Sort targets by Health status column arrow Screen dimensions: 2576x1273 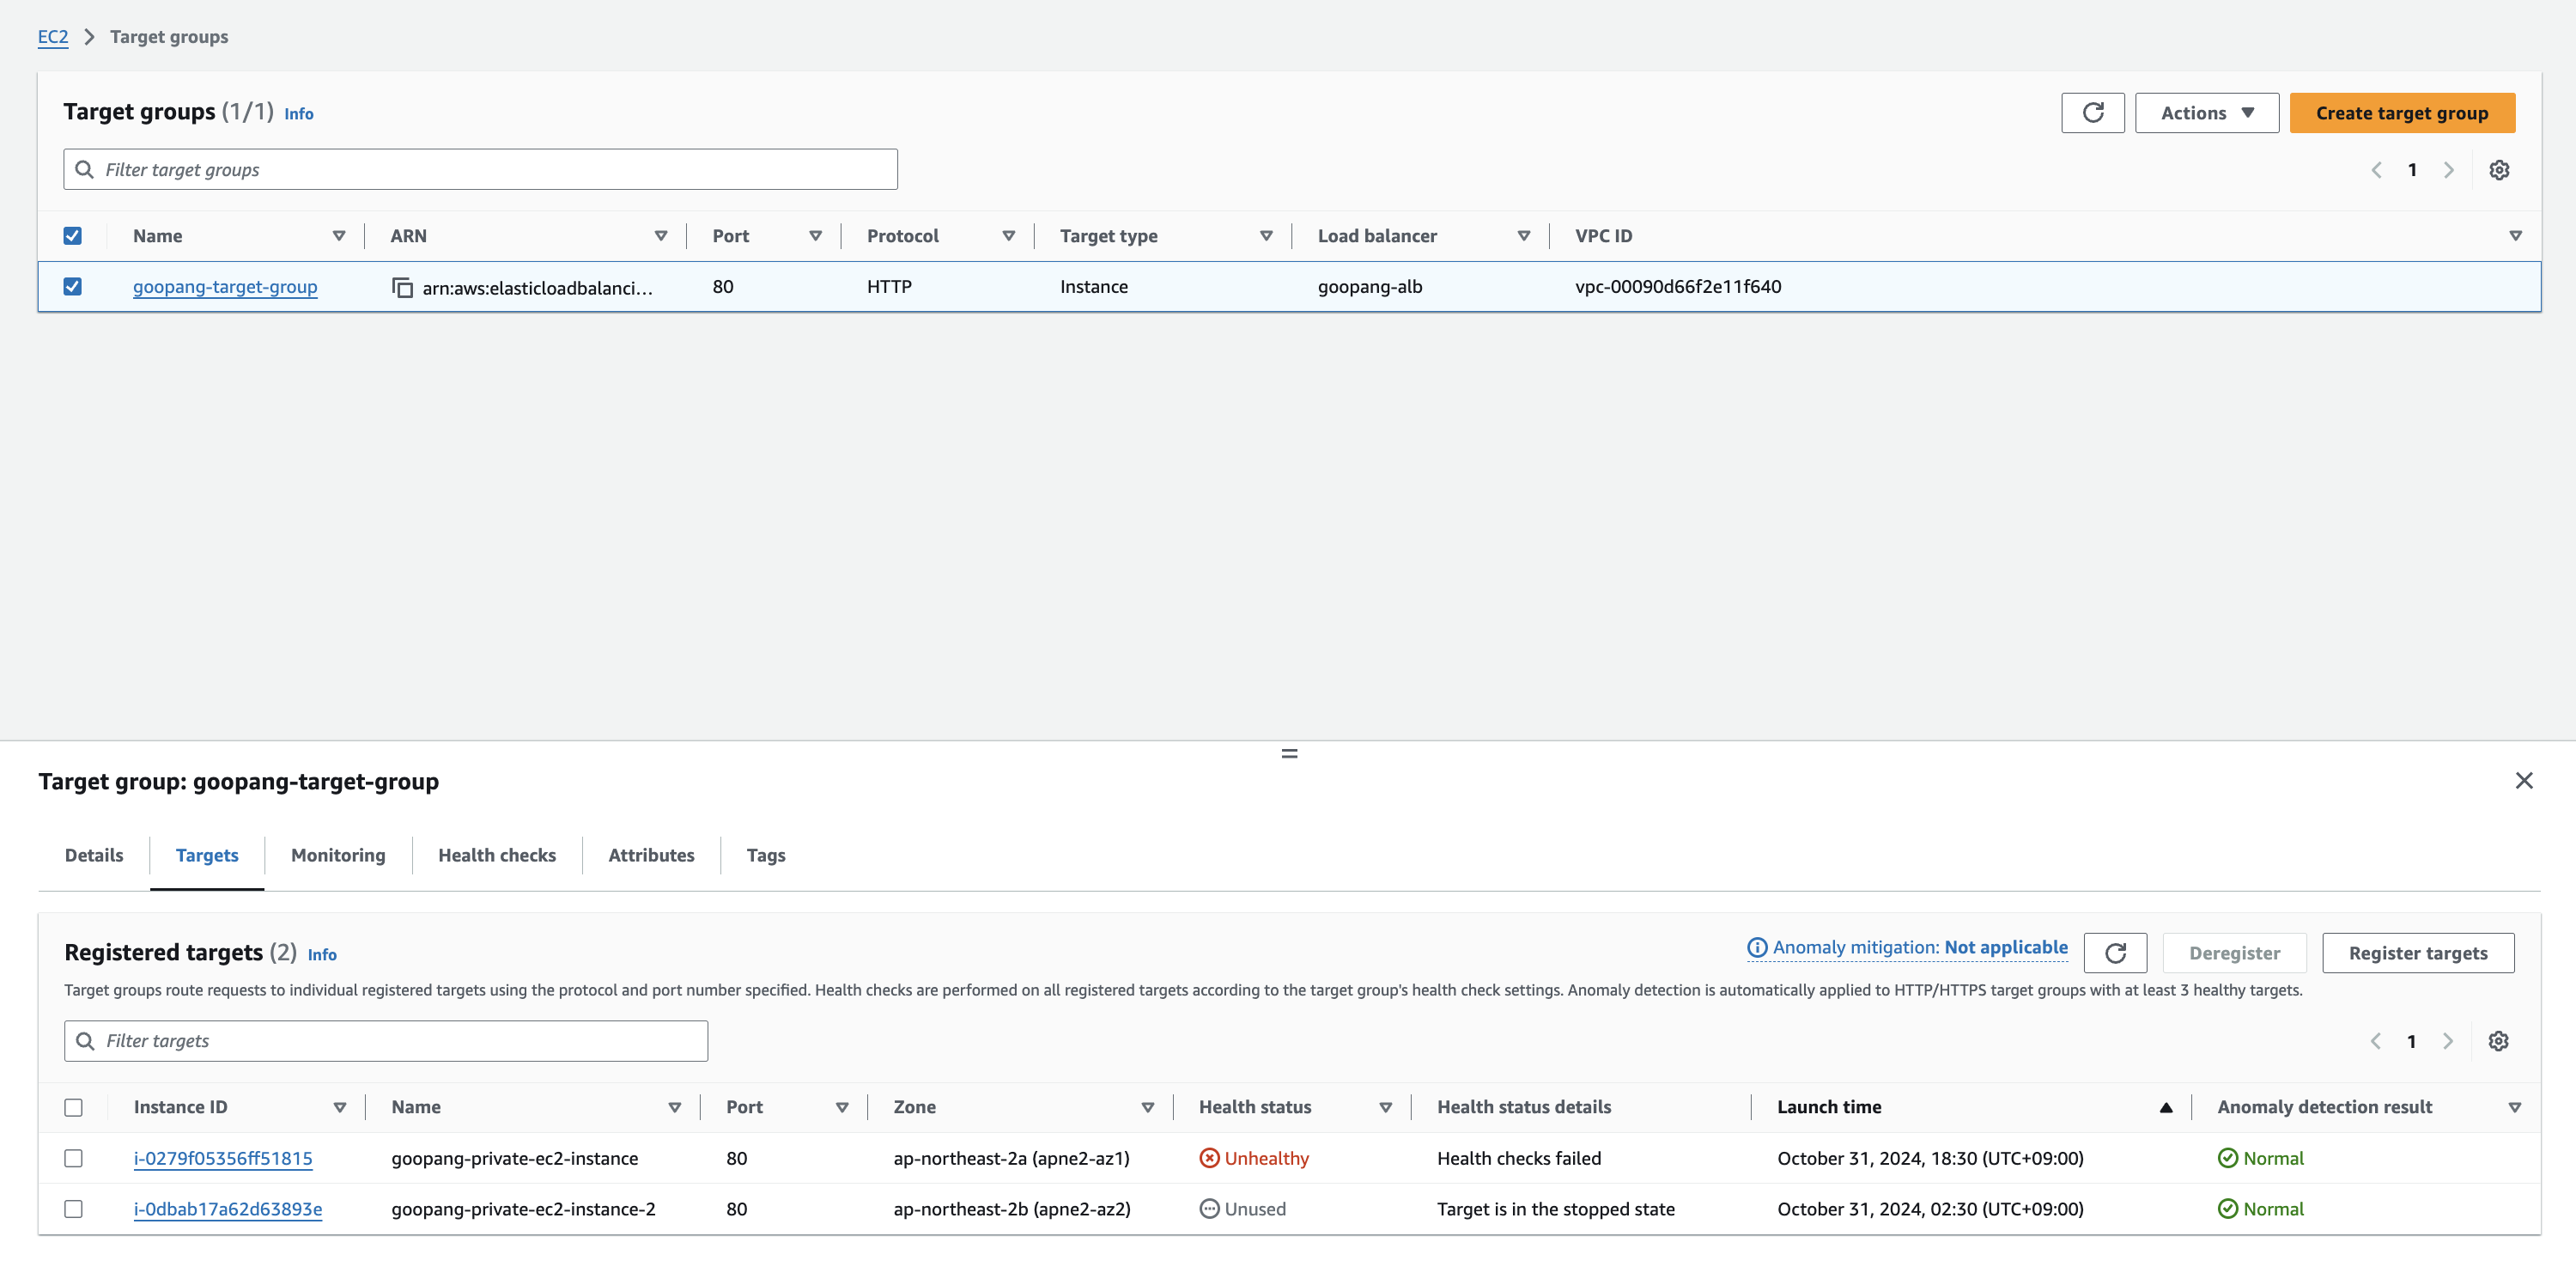pyautogui.click(x=1386, y=1107)
